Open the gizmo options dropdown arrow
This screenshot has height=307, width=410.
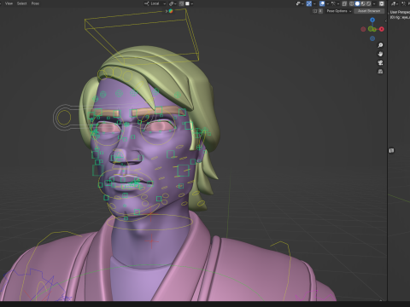[314, 3]
